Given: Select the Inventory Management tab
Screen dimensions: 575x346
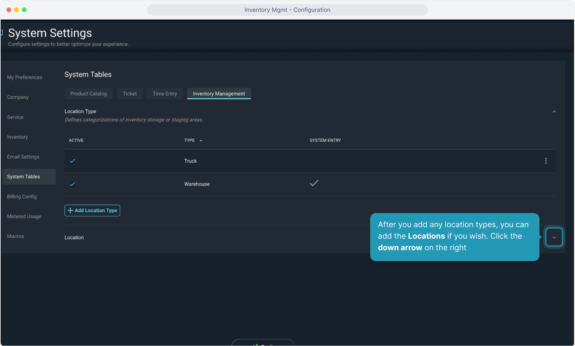Looking at the screenshot, I should click(x=219, y=94).
